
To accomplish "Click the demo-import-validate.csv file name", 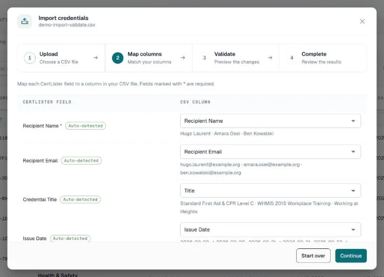I will coord(67,25).
